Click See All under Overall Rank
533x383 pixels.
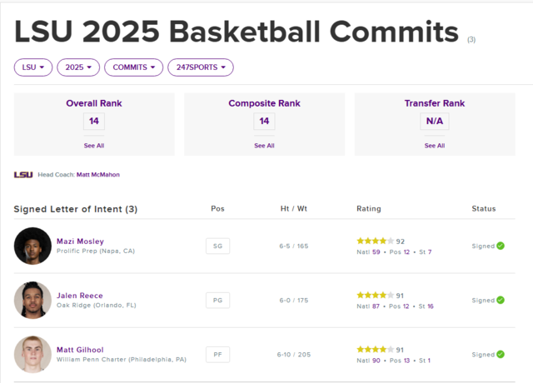94,146
